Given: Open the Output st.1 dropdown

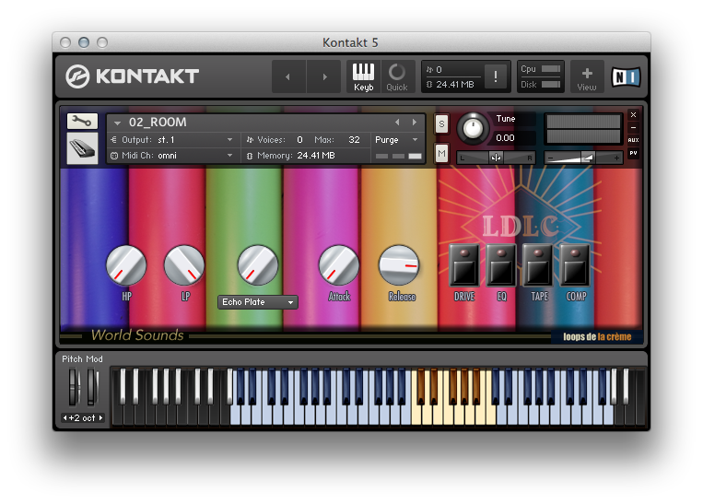Looking at the screenshot, I should click(172, 140).
